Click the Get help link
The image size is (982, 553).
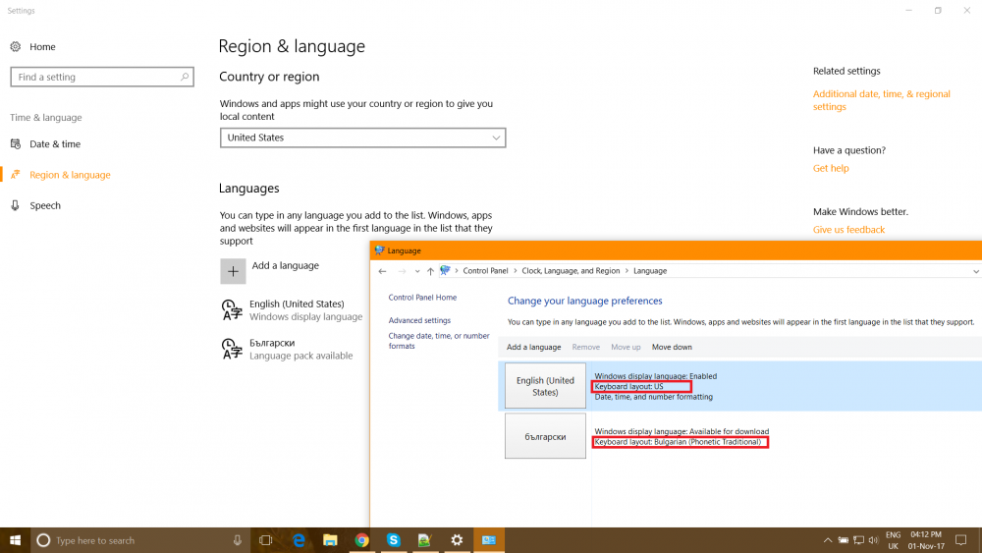(831, 168)
